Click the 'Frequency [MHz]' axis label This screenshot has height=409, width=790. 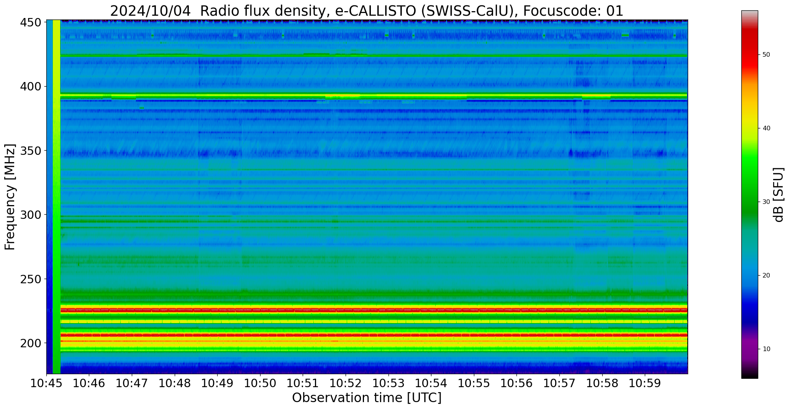coord(10,197)
